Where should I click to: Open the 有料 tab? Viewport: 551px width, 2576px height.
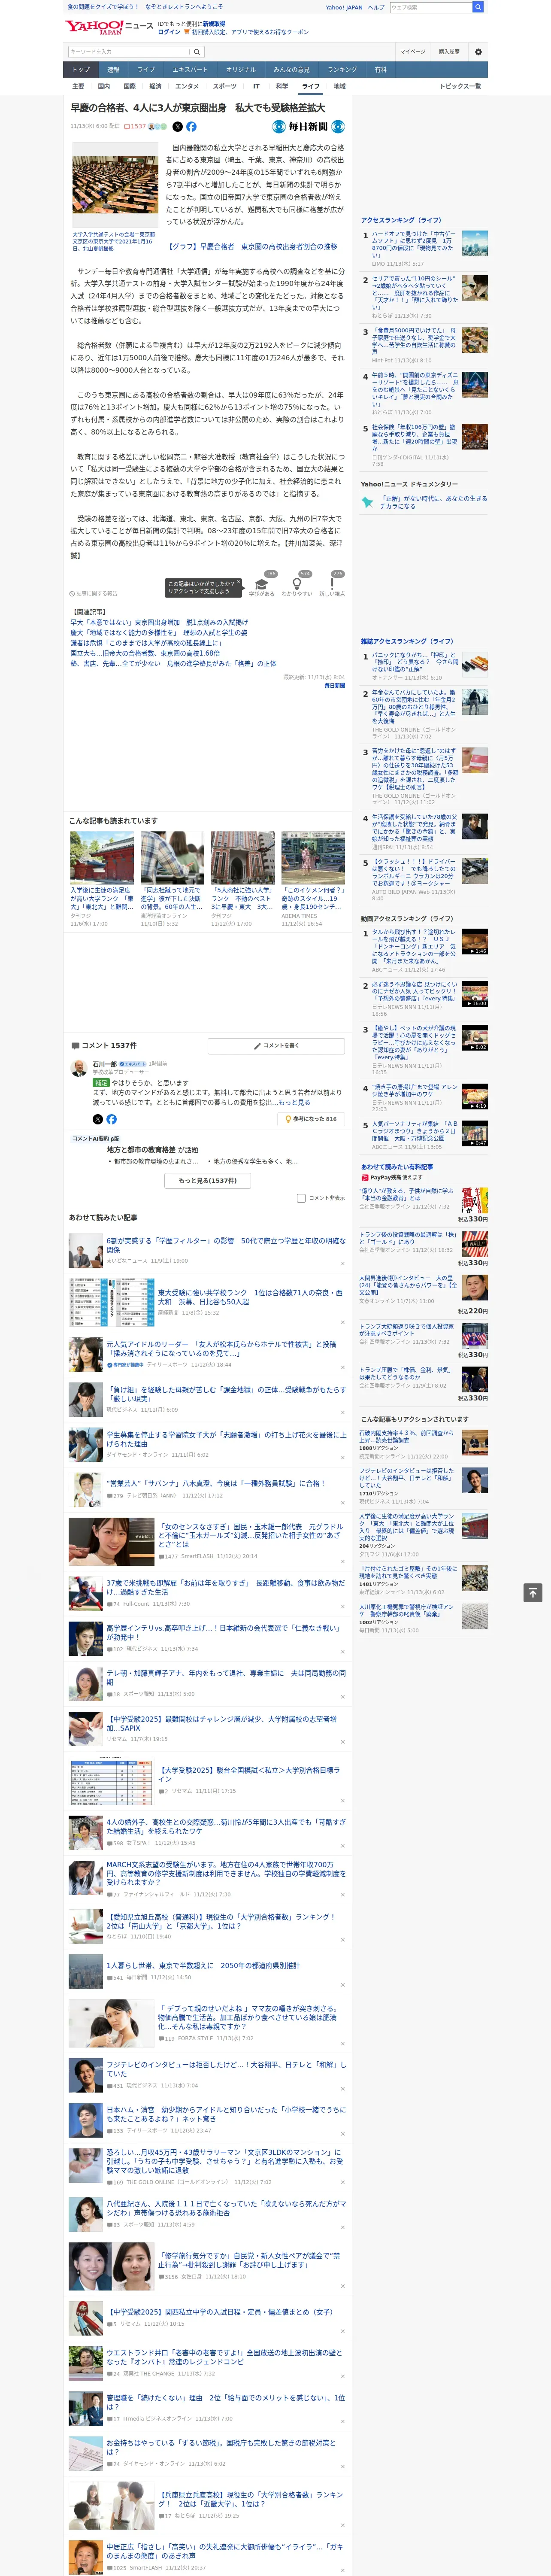(380, 70)
